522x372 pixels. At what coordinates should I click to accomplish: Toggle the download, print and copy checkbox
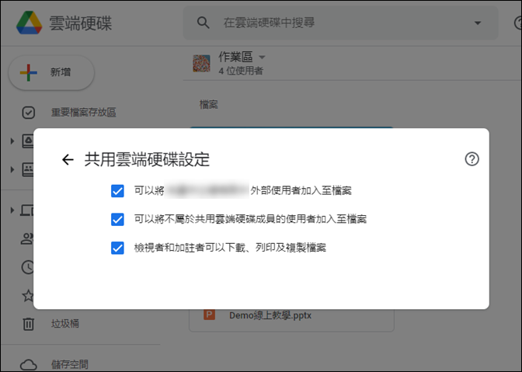pos(117,248)
